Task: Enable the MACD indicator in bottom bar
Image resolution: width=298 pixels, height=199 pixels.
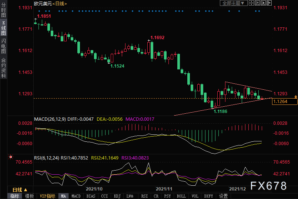Action: pyautogui.click(x=76, y=196)
